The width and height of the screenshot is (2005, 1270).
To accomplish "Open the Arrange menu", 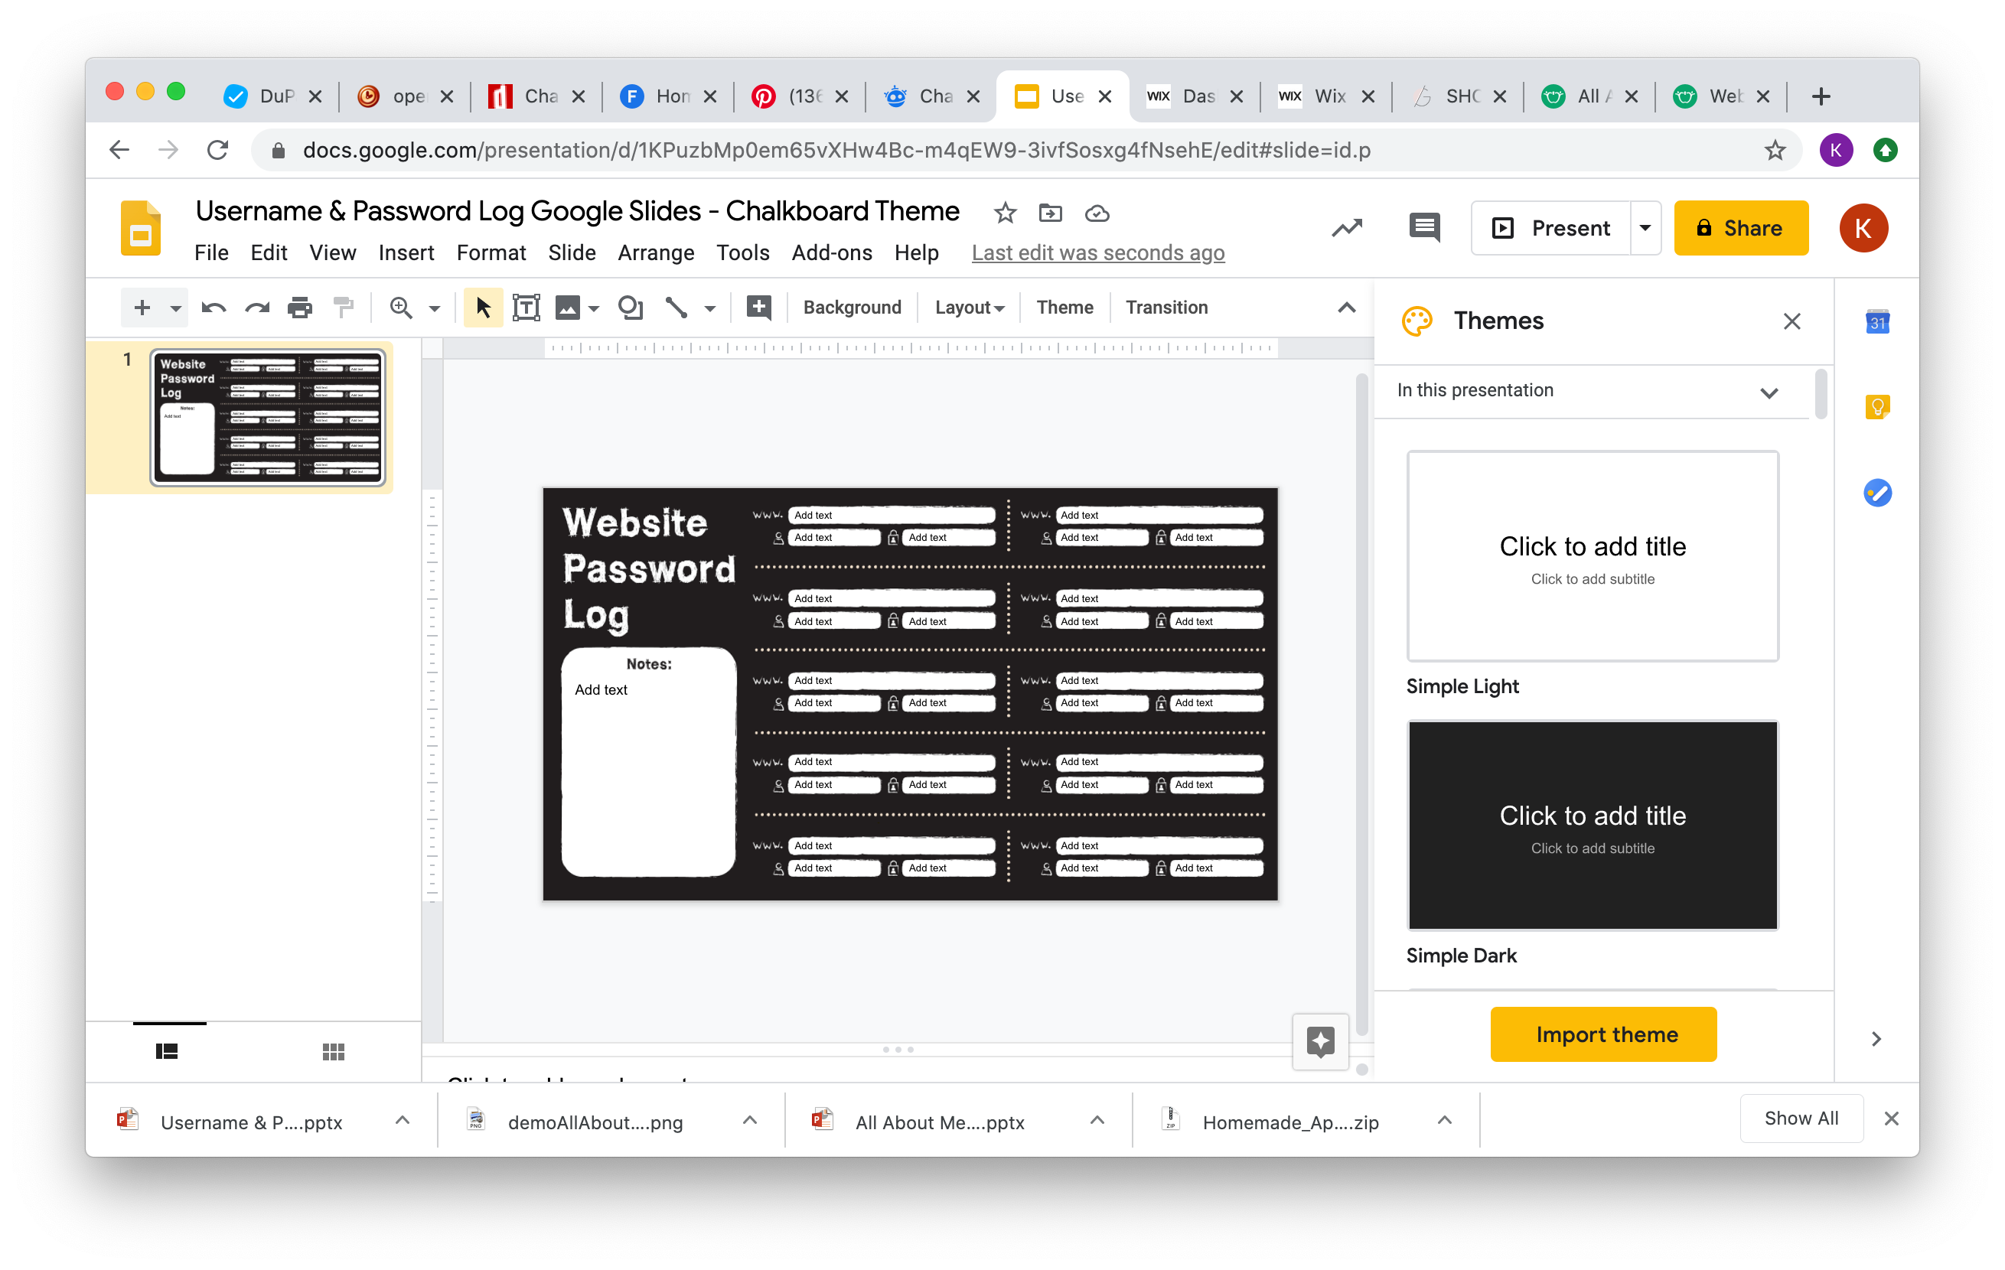I will tap(655, 252).
